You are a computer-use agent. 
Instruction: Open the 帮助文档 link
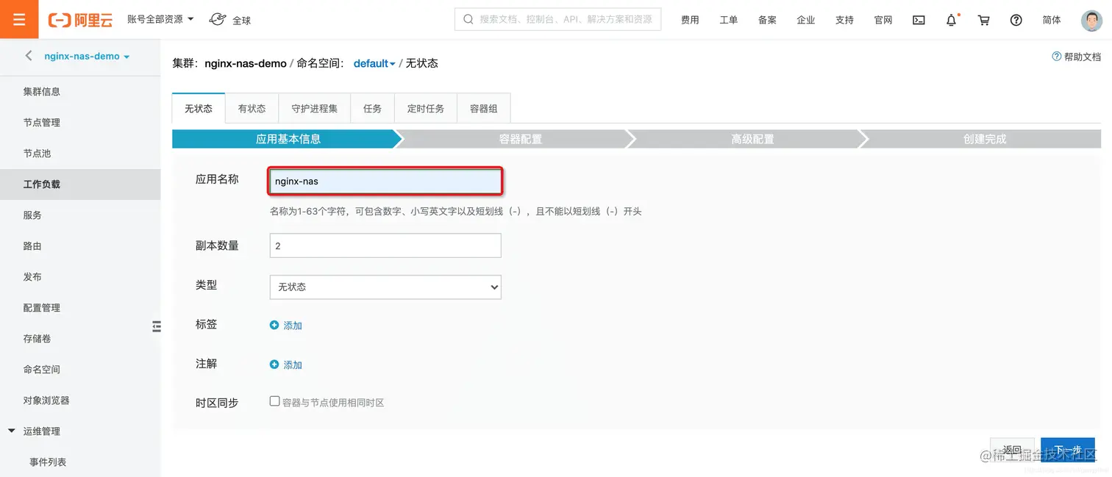1076,56
